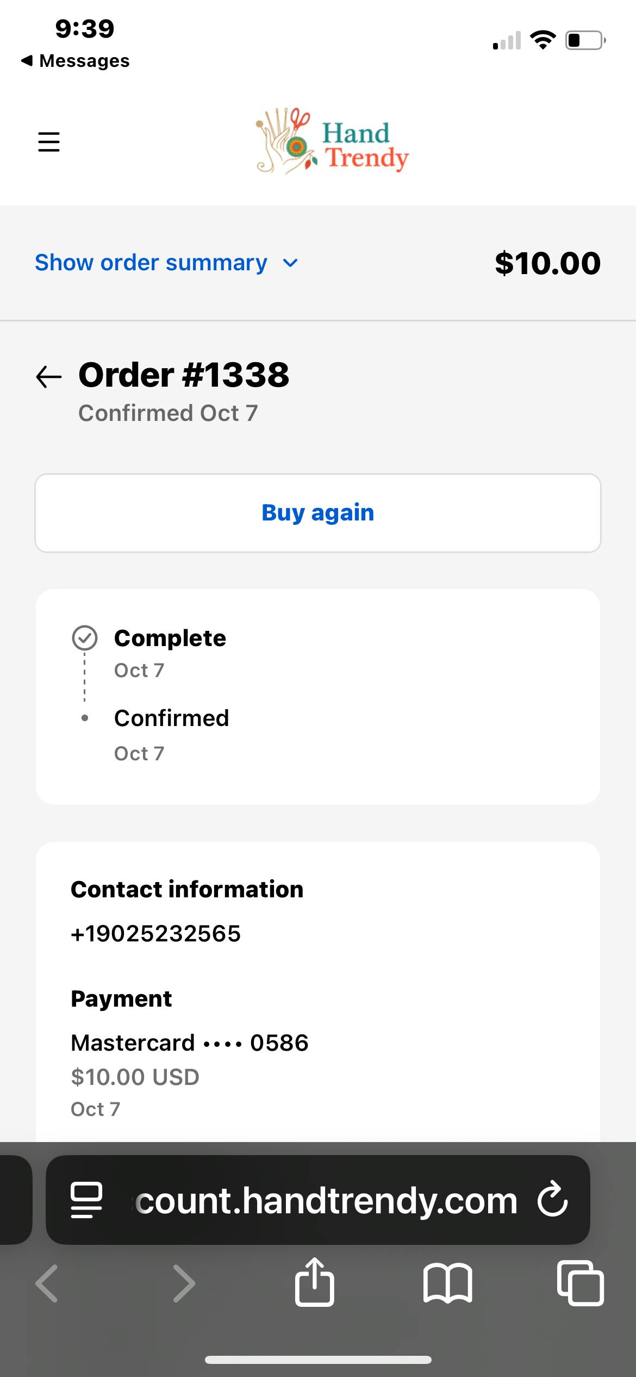Open Safari bookmarks

[447, 1282]
